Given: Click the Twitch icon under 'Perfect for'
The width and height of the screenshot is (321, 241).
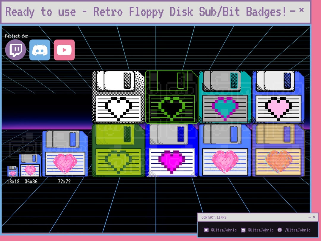Looking at the screenshot, I should pyautogui.click(x=15, y=49).
